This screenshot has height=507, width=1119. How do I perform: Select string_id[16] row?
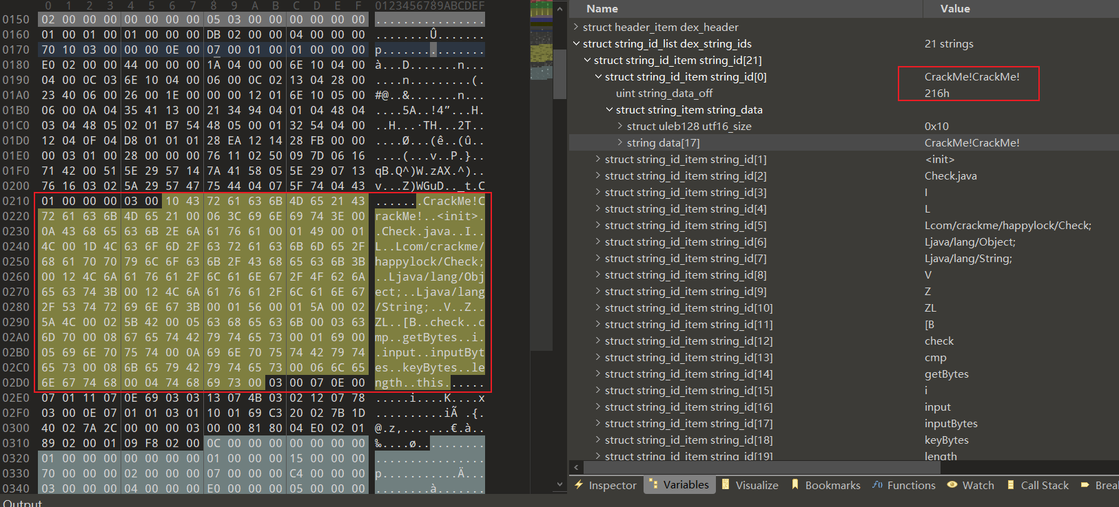(x=844, y=407)
